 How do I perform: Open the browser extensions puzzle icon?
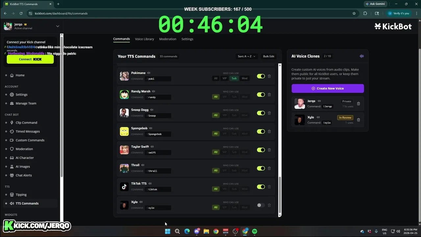(365, 13)
